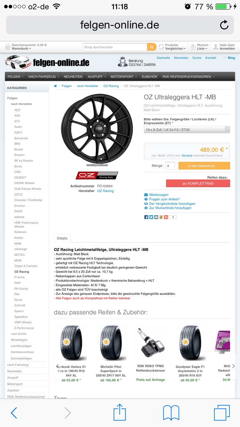Click the als KOMPLETTRAD button

pos(198,183)
